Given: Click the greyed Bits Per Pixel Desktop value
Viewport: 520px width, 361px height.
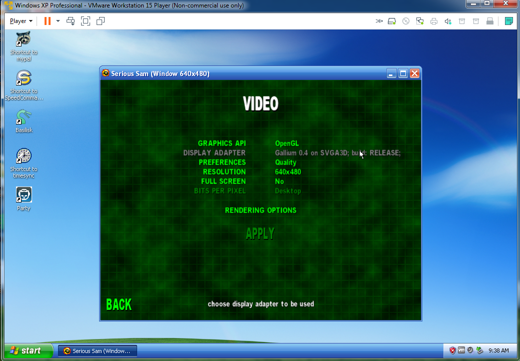Looking at the screenshot, I should [x=288, y=191].
